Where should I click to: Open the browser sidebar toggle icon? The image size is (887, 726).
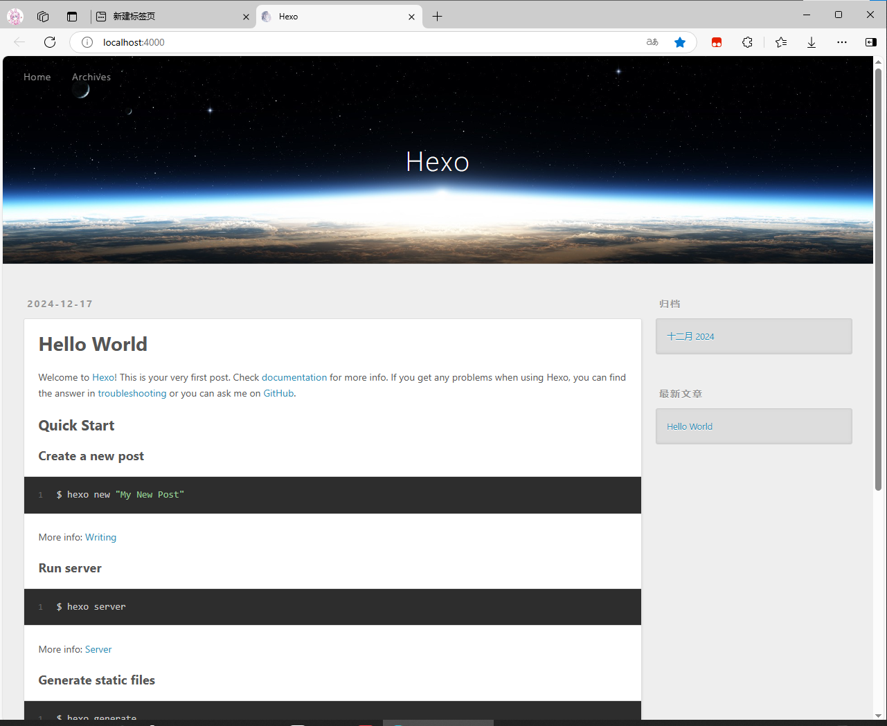coord(871,42)
